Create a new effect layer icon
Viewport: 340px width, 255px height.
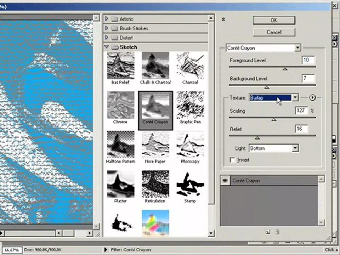[268, 232]
